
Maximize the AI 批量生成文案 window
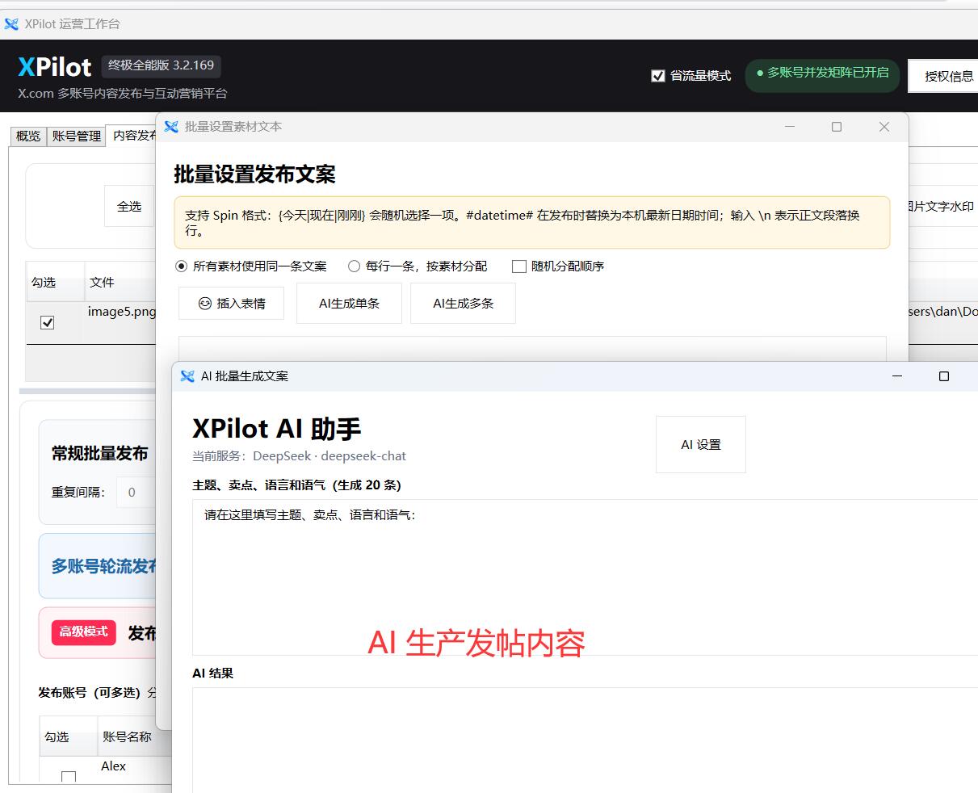click(944, 376)
